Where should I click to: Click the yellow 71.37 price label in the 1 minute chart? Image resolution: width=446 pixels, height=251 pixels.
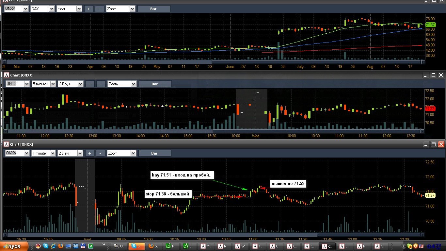[x=430, y=195]
